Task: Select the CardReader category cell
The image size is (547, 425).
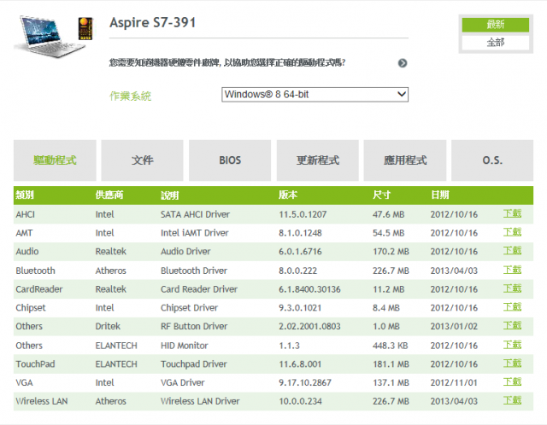Action: pyautogui.click(x=39, y=288)
